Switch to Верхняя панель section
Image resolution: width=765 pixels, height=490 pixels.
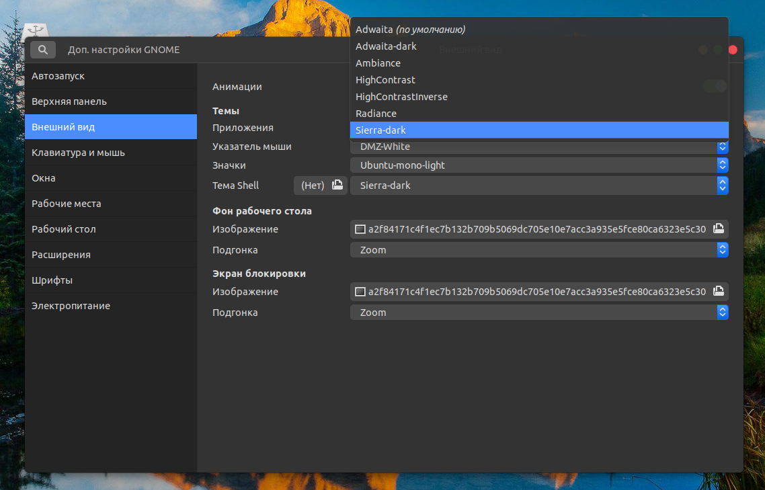[111, 101]
